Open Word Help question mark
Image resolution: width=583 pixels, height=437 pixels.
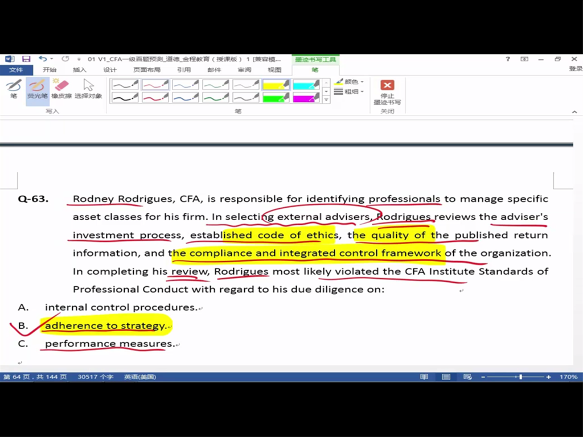pyautogui.click(x=507, y=59)
